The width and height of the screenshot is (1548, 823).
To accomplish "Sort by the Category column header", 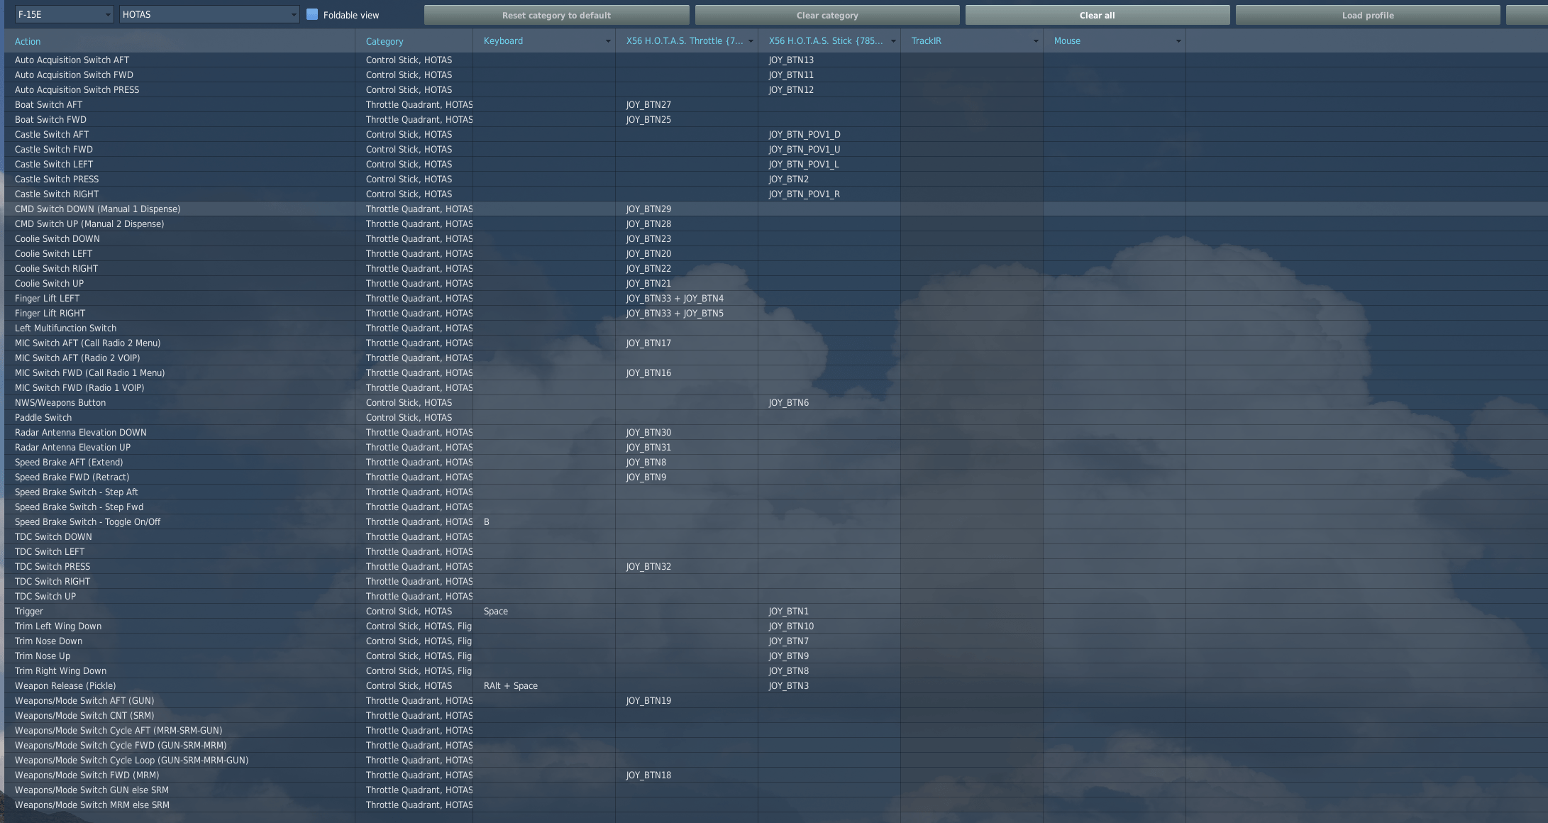I will [384, 41].
